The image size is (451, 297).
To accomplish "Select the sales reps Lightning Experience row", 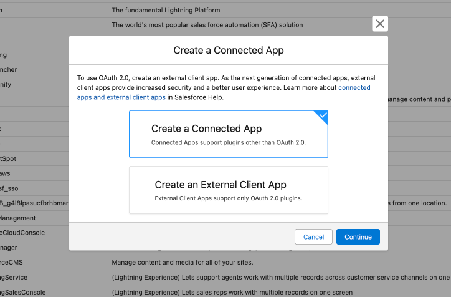I will tap(232, 292).
